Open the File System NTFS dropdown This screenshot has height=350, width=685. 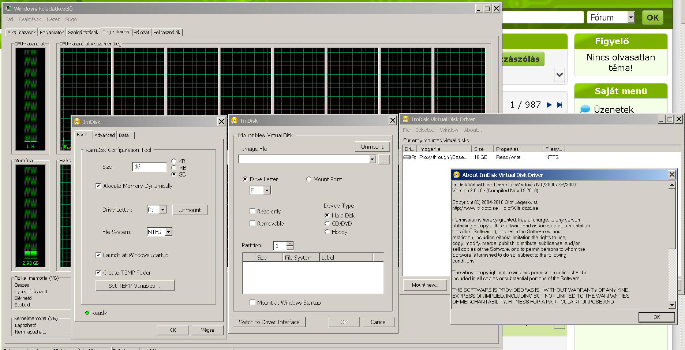pyautogui.click(x=168, y=232)
